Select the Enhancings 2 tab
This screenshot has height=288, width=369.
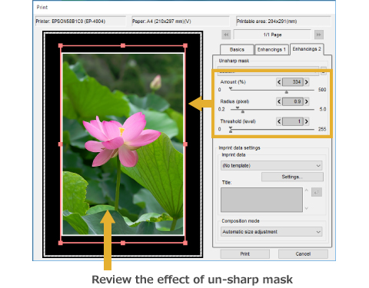click(x=307, y=49)
